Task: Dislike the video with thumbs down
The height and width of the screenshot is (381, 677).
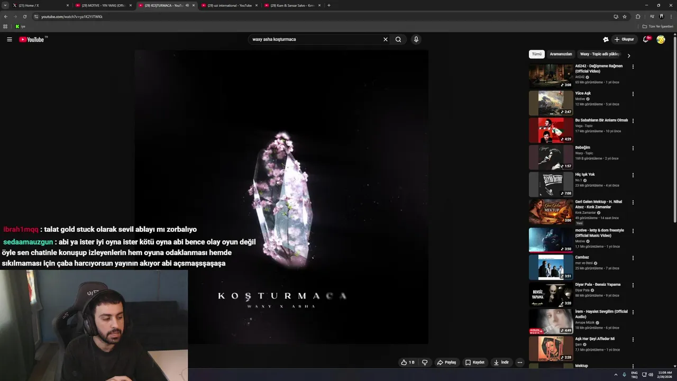Action: (425, 362)
